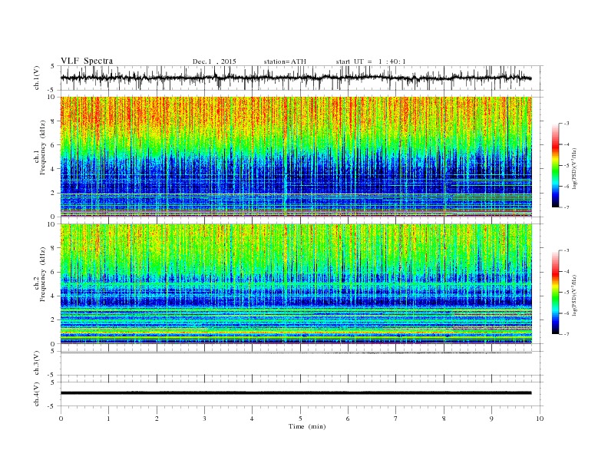Click the '-7' value on ch.2 colorbar
Screen dimensions: 608x470
[566, 334]
